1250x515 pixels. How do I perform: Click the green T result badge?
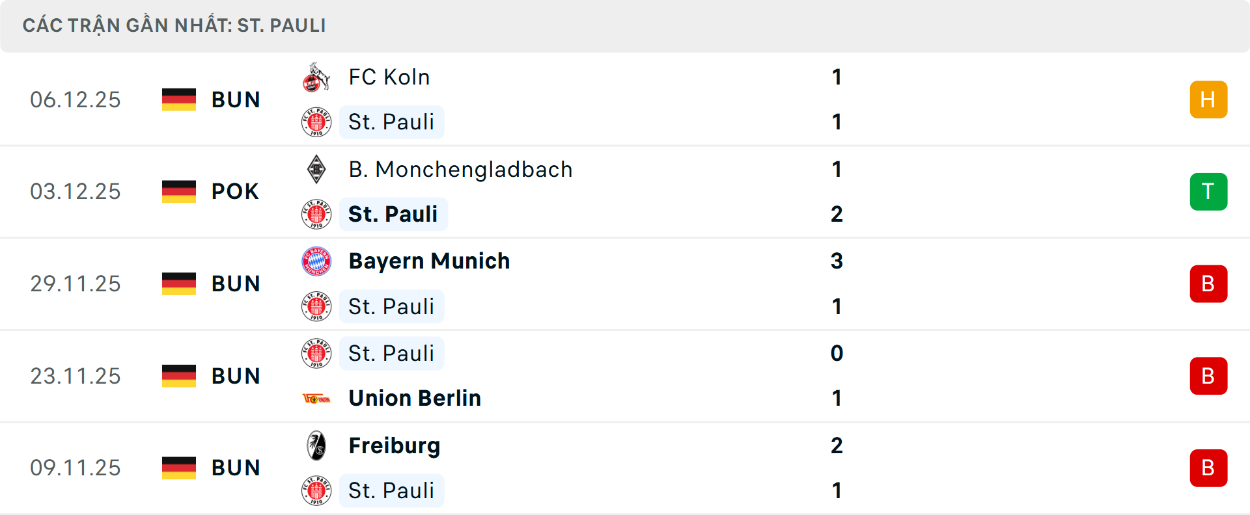click(x=1208, y=191)
